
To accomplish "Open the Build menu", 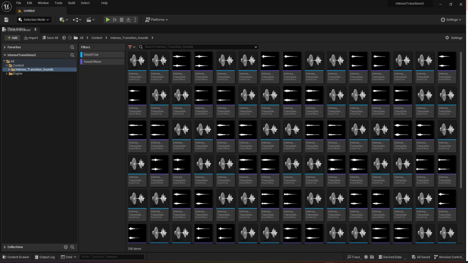I will coord(72,3).
